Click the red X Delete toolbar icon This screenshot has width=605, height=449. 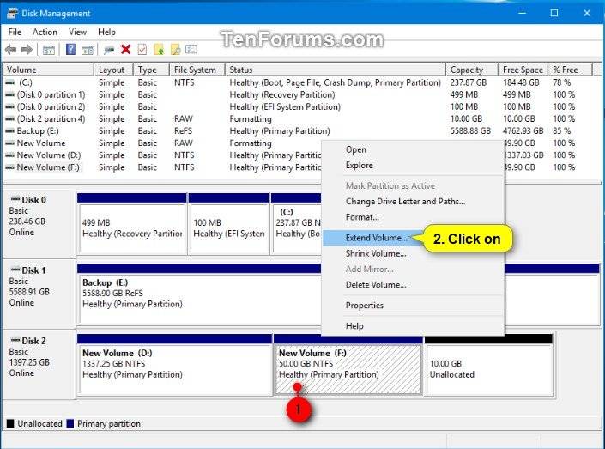tap(126, 49)
